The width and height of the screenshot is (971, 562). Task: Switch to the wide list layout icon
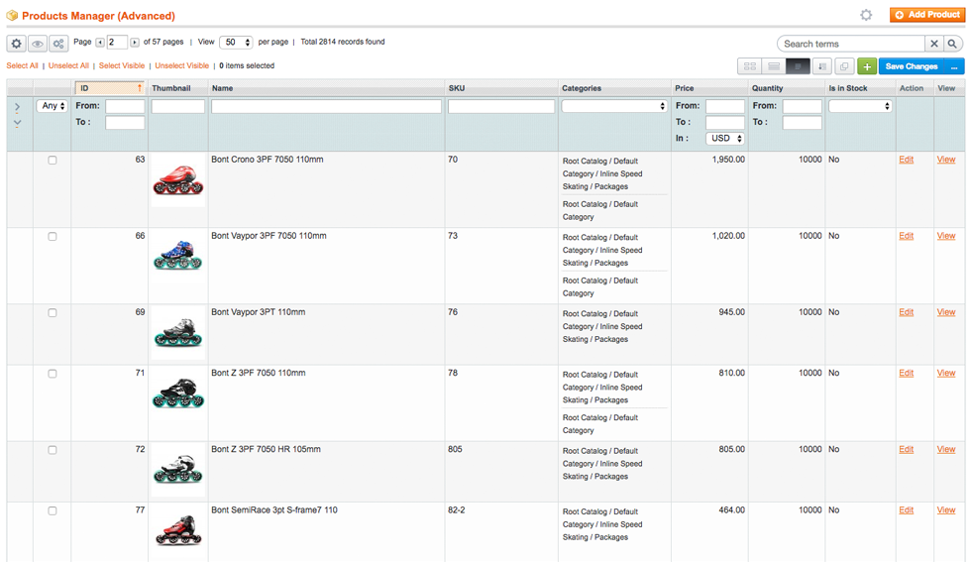[774, 66]
